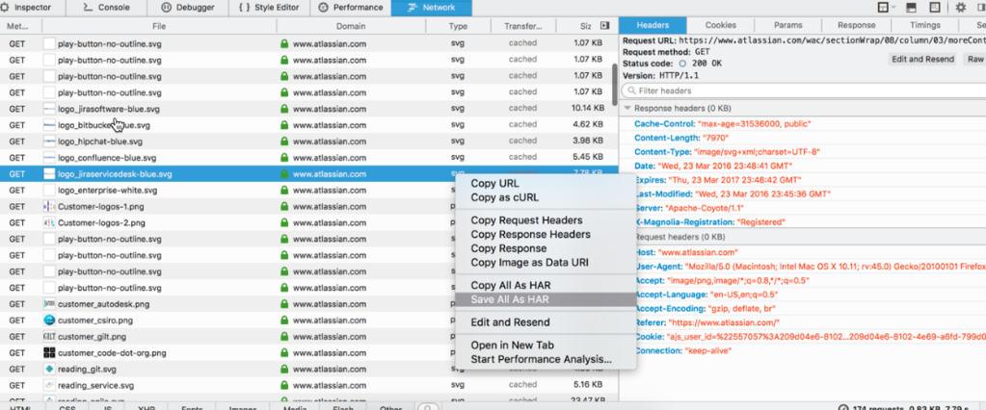Click the customer_code-dot-org.png thumbnail
This screenshot has width=986, height=410.
pyautogui.click(x=50, y=353)
